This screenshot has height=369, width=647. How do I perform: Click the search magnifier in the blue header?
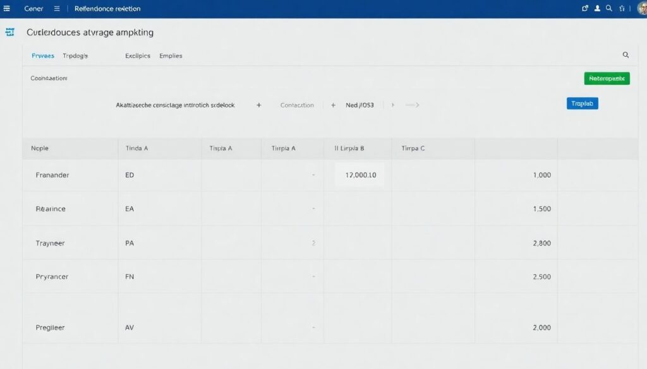pyautogui.click(x=609, y=9)
